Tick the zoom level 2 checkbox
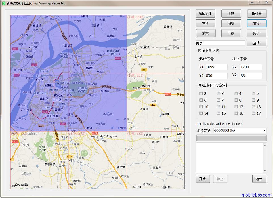 pyautogui.click(x=201, y=93)
